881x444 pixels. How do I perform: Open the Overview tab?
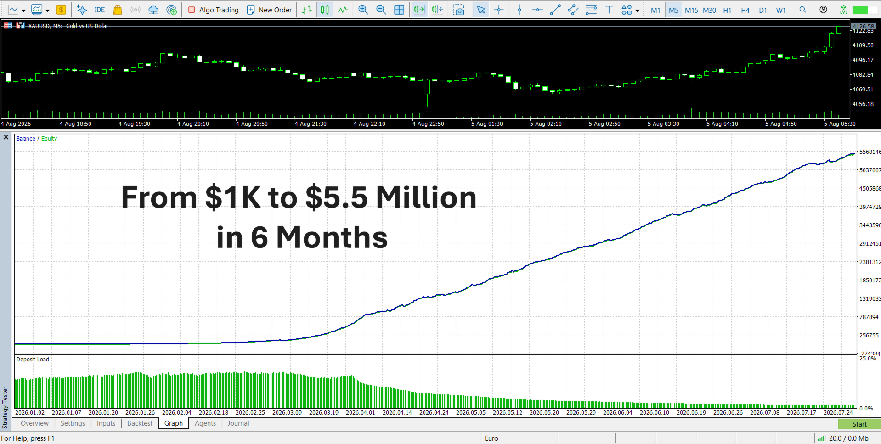[34, 423]
